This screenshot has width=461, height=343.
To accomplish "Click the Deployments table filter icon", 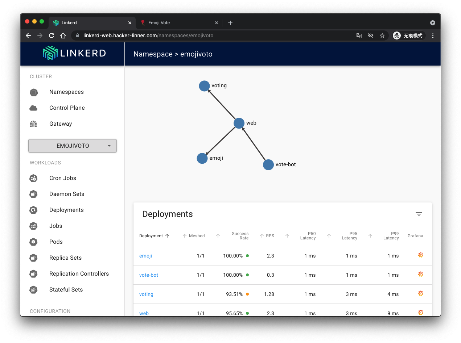I will [x=419, y=214].
